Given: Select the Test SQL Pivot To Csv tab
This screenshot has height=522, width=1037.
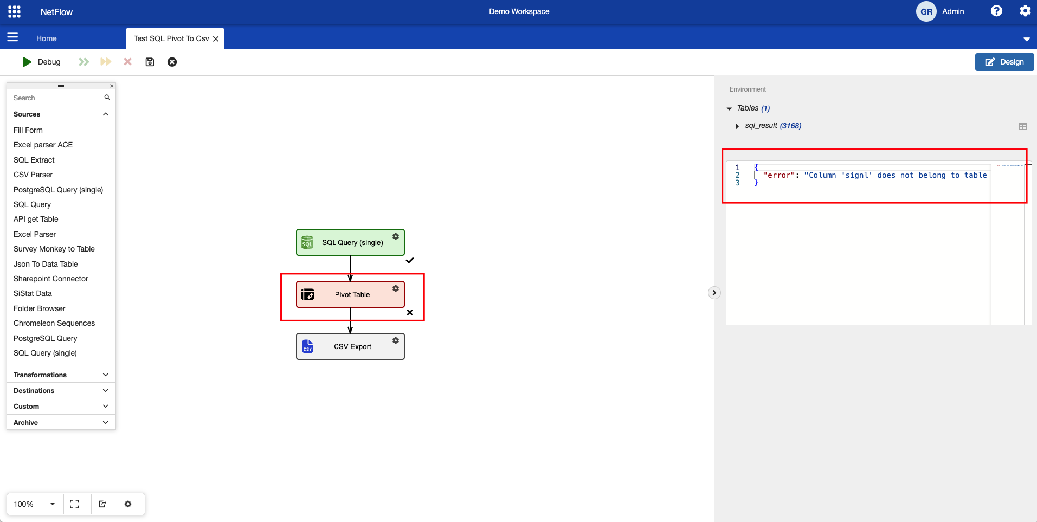Looking at the screenshot, I should [x=171, y=38].
